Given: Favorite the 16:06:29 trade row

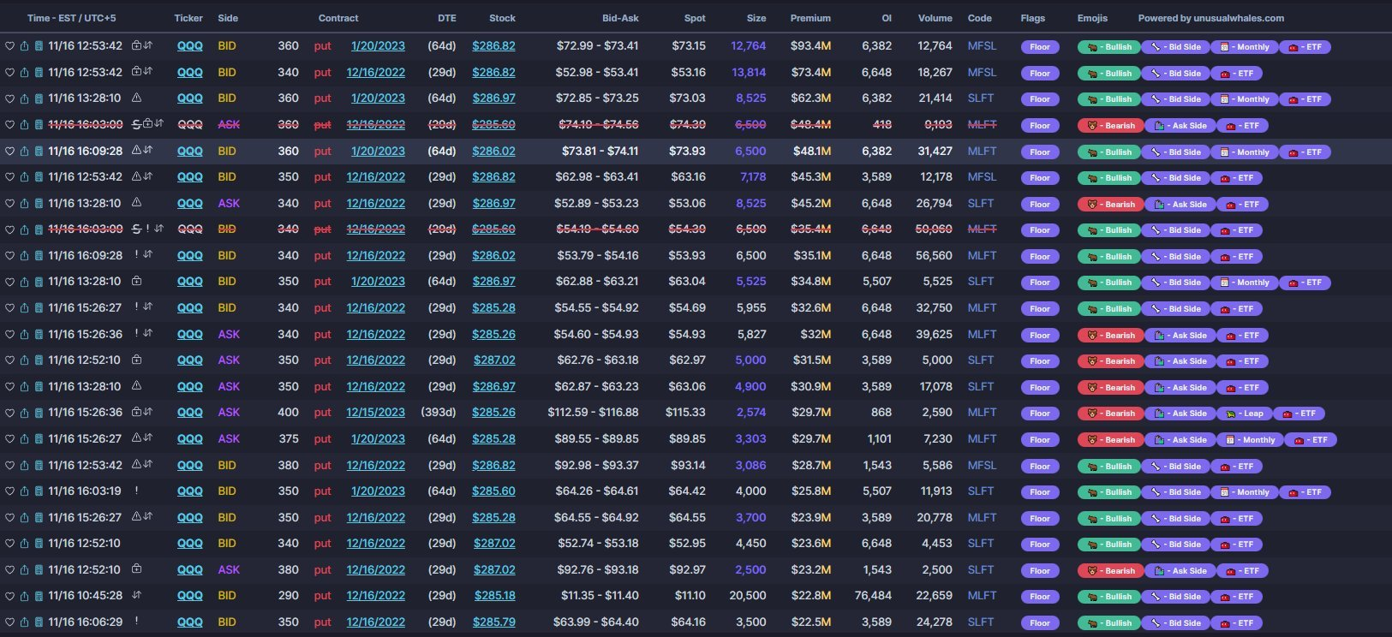Looking at the screenshot, I should [10, 622].
